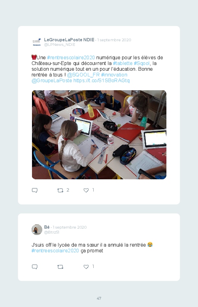Open LeGroupeLaPoste NDIE profile avatar
The height and width of the screenshot is (307, 198).
point(37,42)
